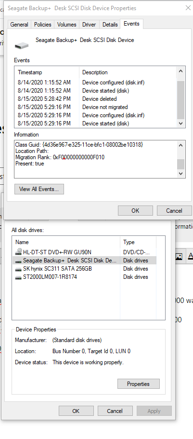The width and height of the screenshot is (193, 439).
Task: Click the DVD drive icon beside HL-DT-ST
Action: (19, 251)
